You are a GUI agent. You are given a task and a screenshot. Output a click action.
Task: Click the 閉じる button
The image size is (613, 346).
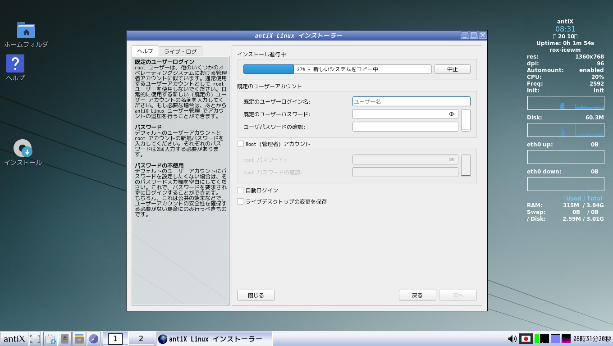click(256, 296)
